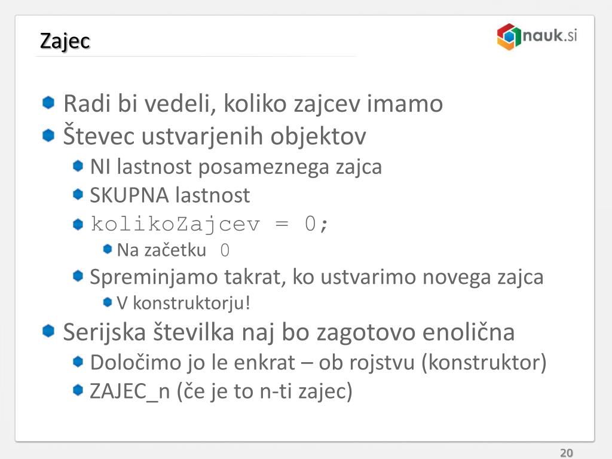Click the slide title Zajec
612x459 pixels.
65,41
